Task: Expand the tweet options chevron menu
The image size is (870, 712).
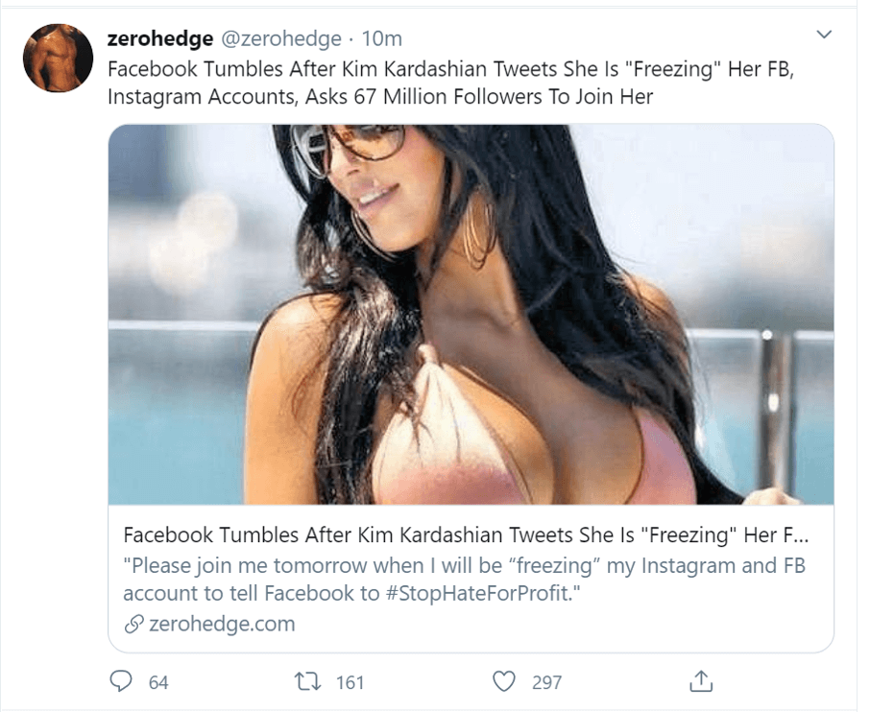Action: click(x=825, y=35)
